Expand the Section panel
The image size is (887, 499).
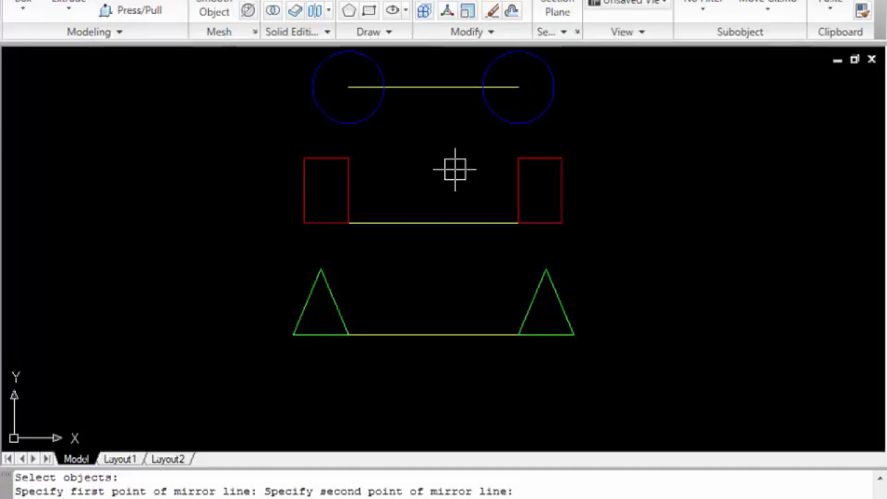[x=552, y=32]
